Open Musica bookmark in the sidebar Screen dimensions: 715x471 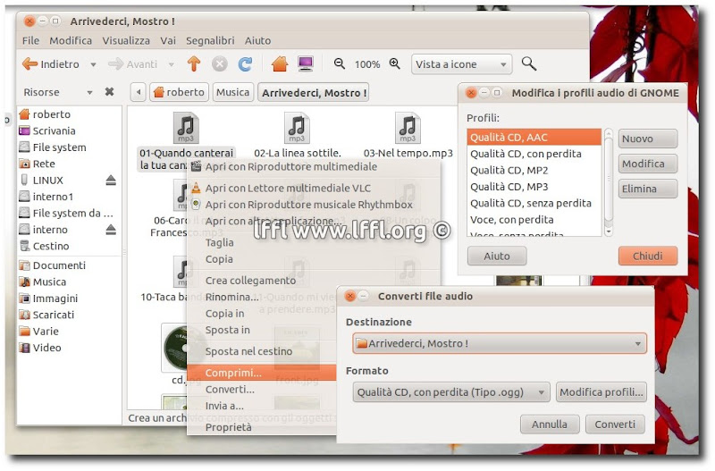tap(43, 282)
